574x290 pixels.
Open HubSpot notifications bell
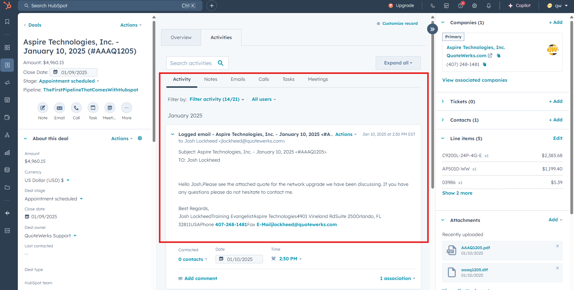pos(489,5)
